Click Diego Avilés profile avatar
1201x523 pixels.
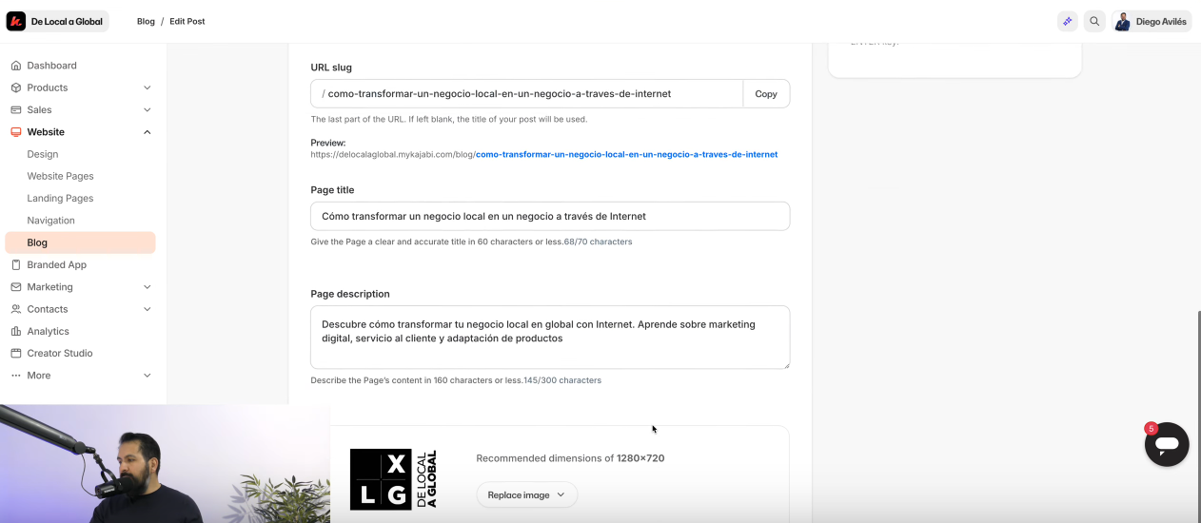(x=1123, y=21)
